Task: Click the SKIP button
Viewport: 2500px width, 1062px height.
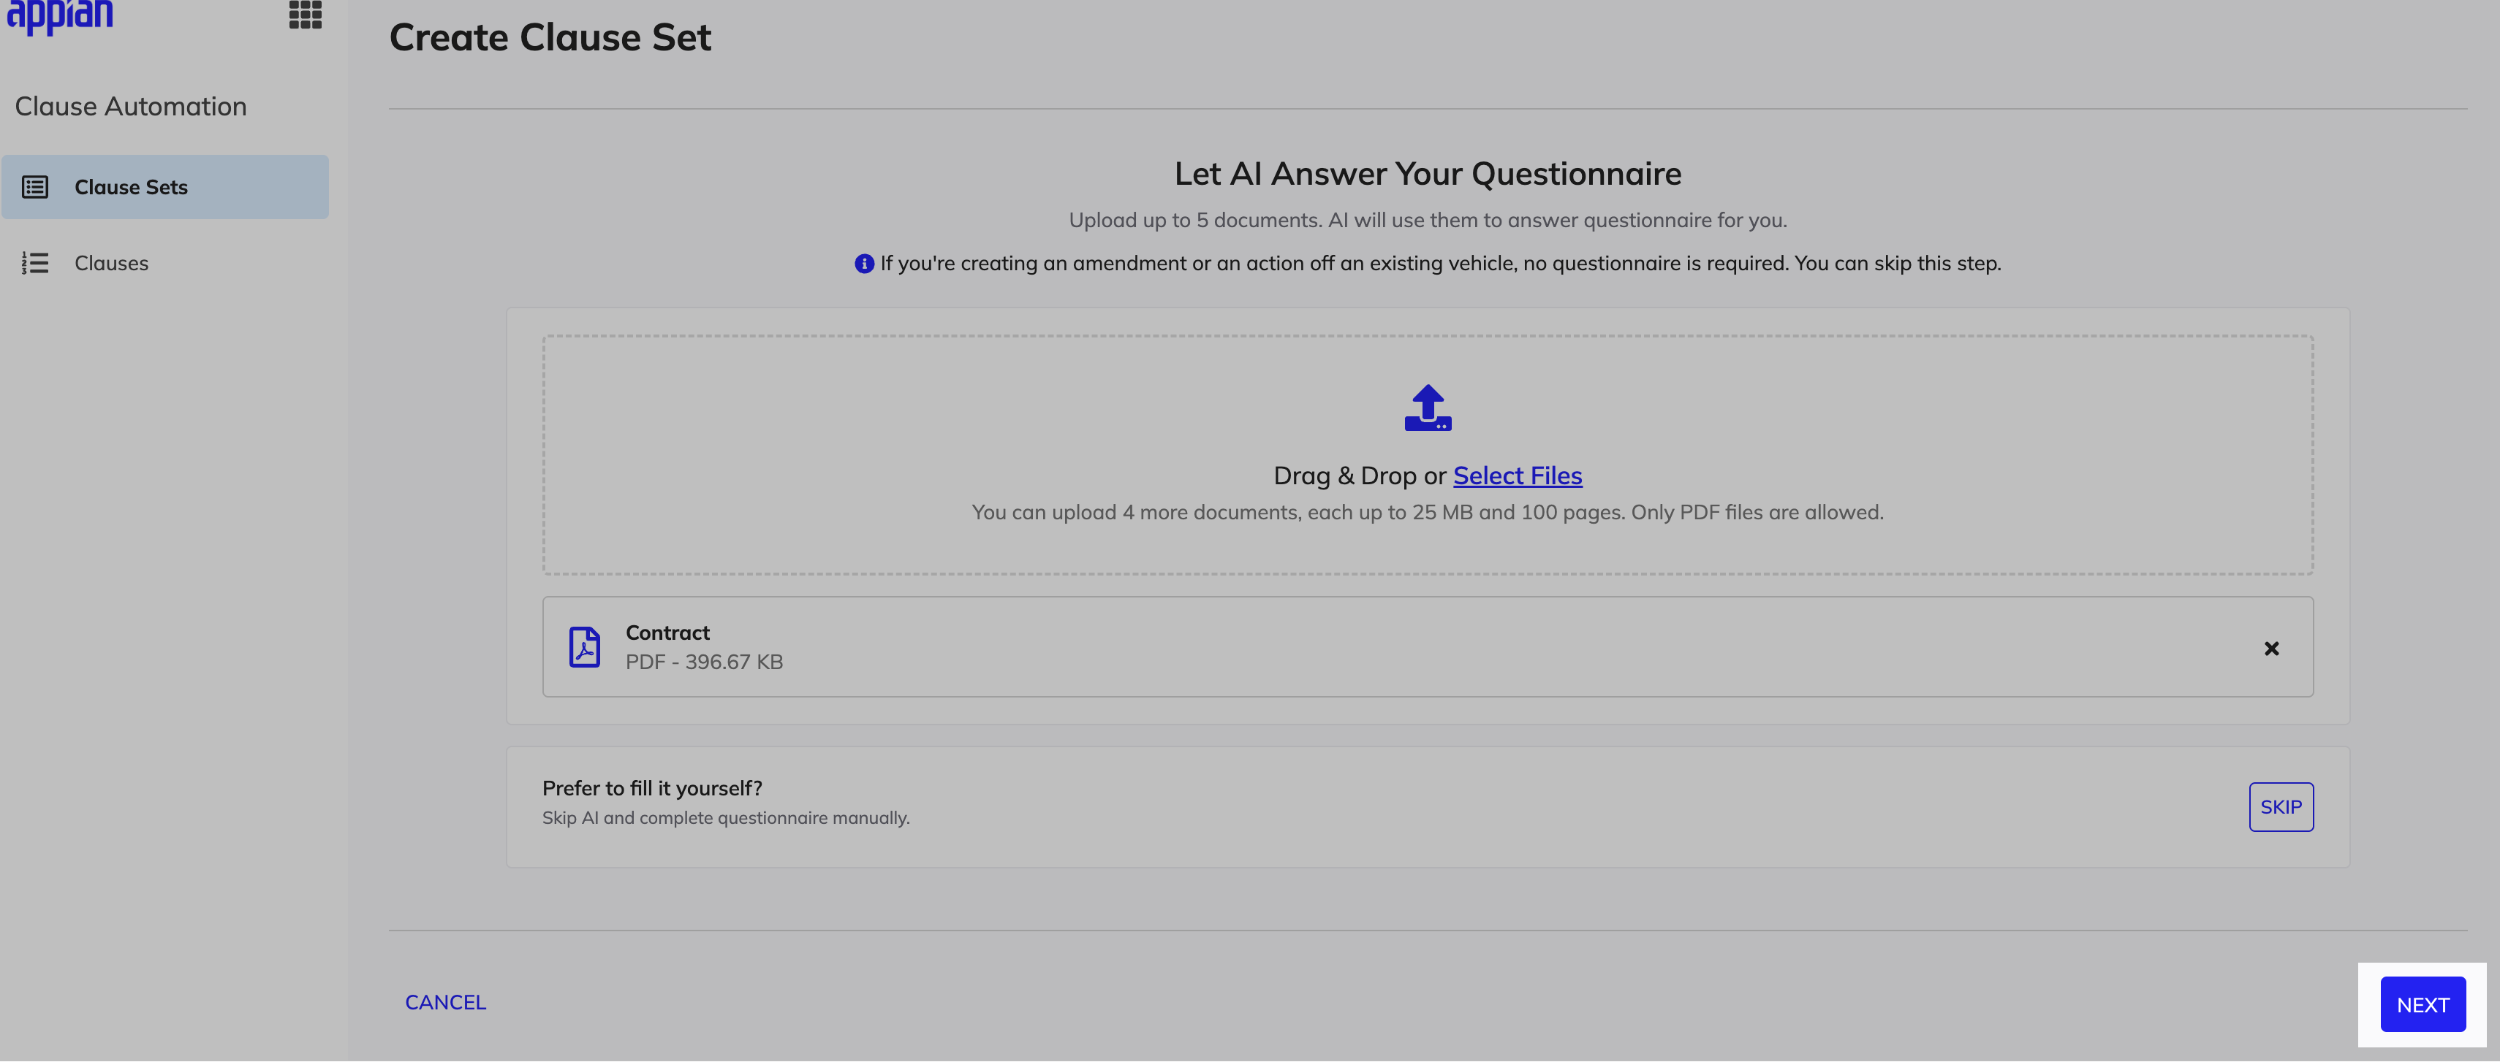Action: tap(2281, 807)
